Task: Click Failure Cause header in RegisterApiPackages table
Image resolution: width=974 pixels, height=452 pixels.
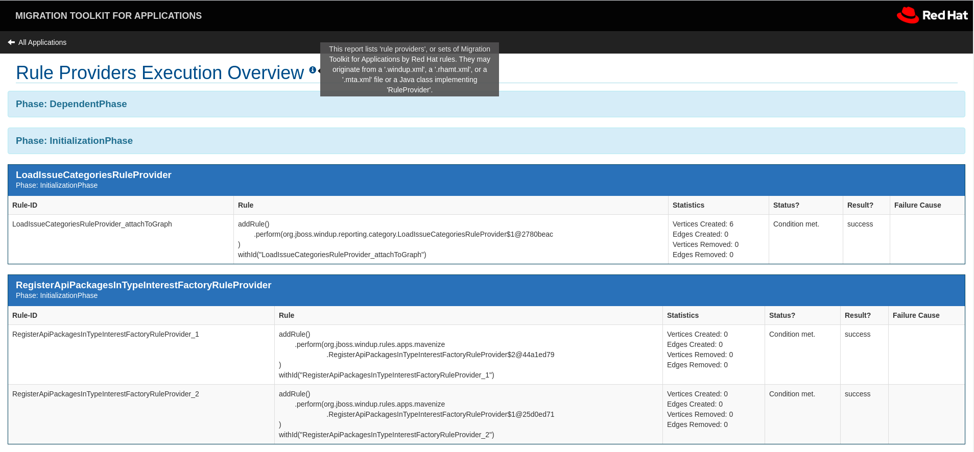Action: point(916,315)
